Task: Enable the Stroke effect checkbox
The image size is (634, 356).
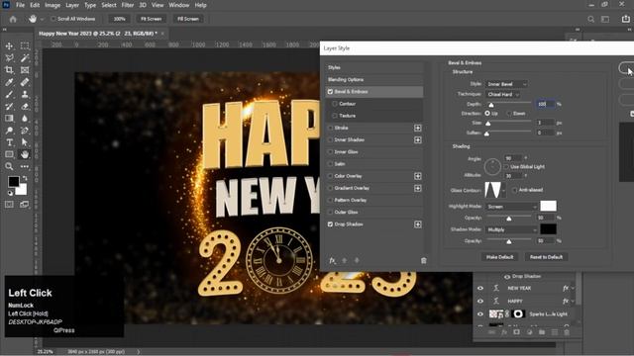Action: pyautogui.click(x=330, y=128)
